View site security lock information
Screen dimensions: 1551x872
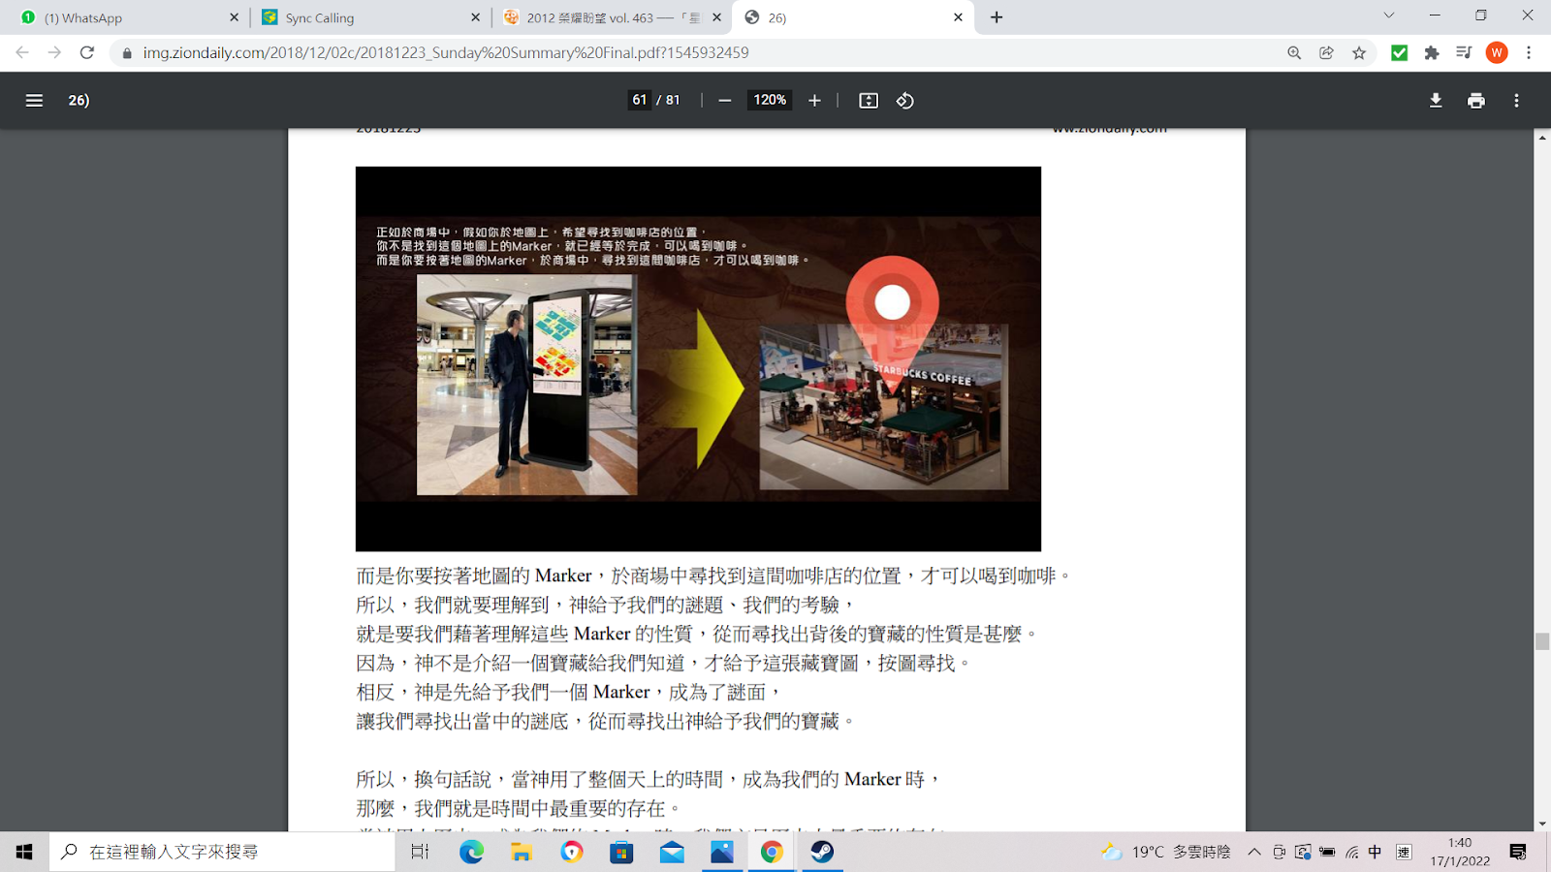pyautogui.click(x=126, y=53)
